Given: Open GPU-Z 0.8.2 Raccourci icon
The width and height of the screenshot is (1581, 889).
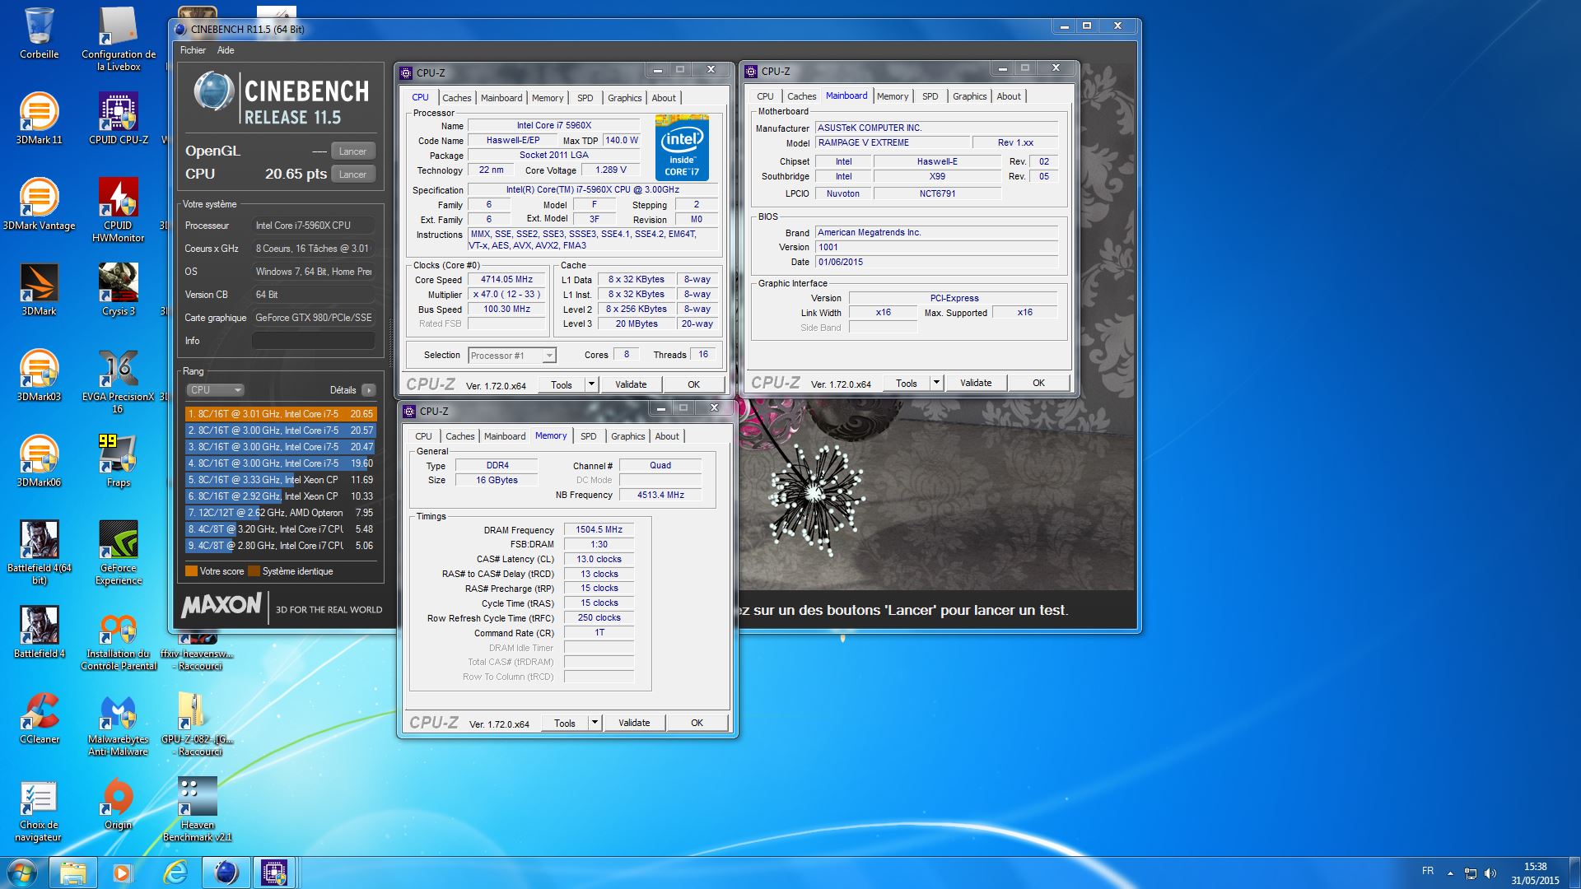Looking at the screenshot, I should [197, 724].
